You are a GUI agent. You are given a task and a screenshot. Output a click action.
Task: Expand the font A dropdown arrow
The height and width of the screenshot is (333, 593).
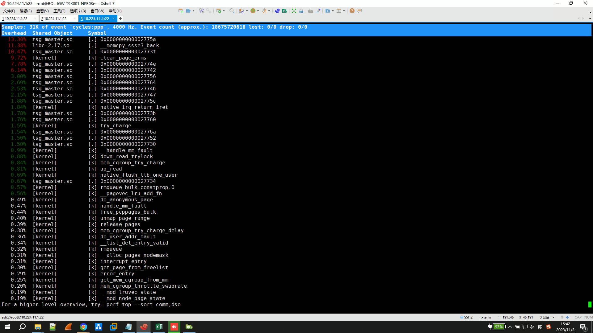pos(269,11)
